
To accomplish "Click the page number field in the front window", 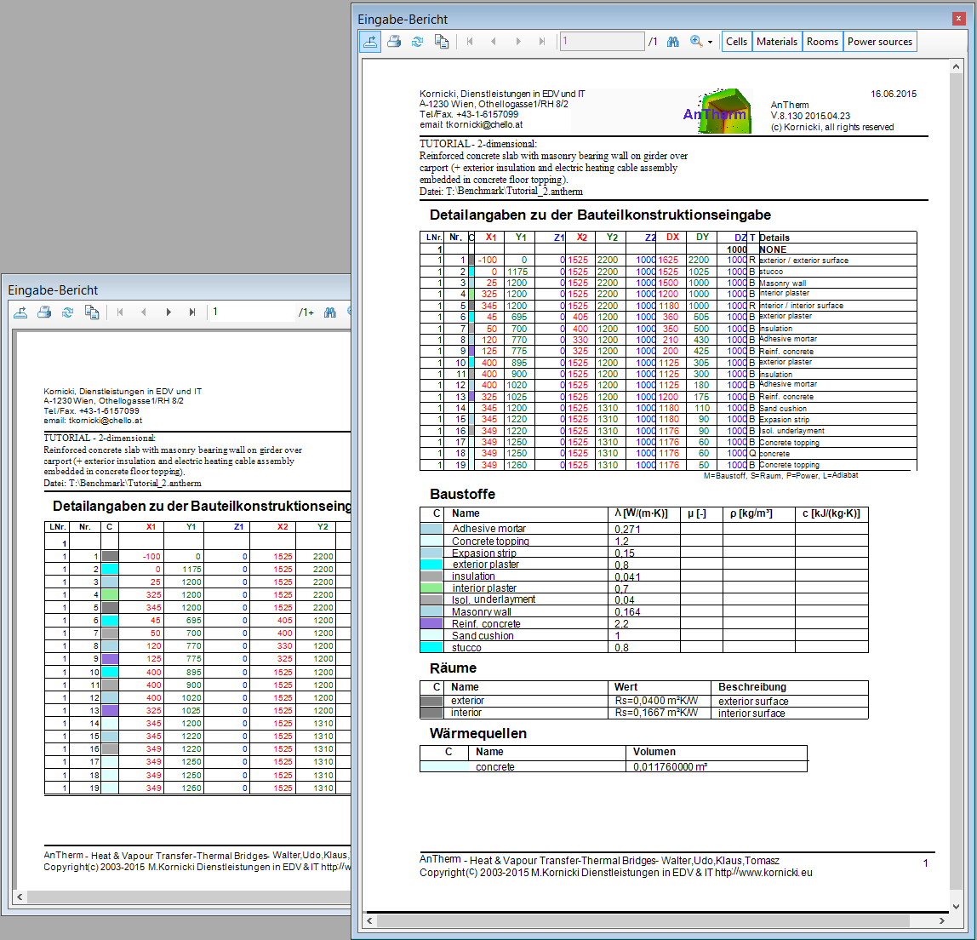I will [602, 41].
